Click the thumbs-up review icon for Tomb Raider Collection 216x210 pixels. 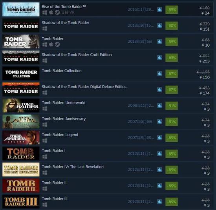tap(160, 74)
